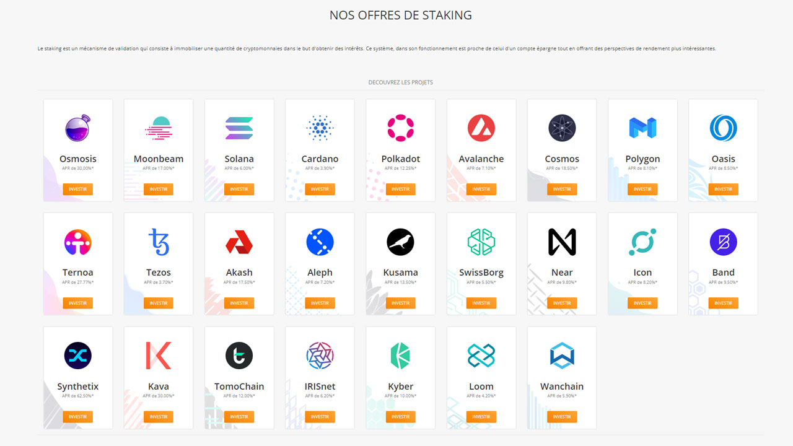793x446 pixels.
Task: Select the Osmosis project logo
Action: [77, 127]
